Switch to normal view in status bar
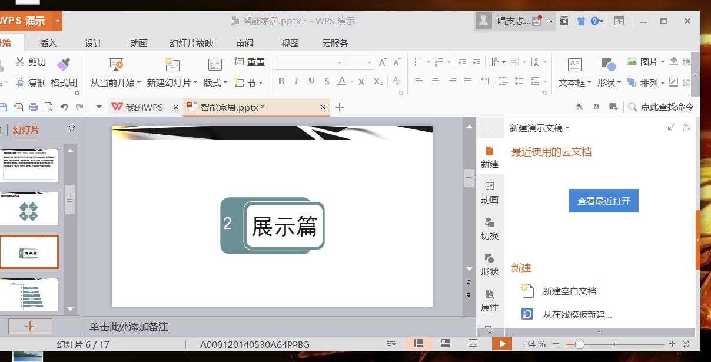Image resolution: width=711 pixels, height=362 pixels. (419, 344)
